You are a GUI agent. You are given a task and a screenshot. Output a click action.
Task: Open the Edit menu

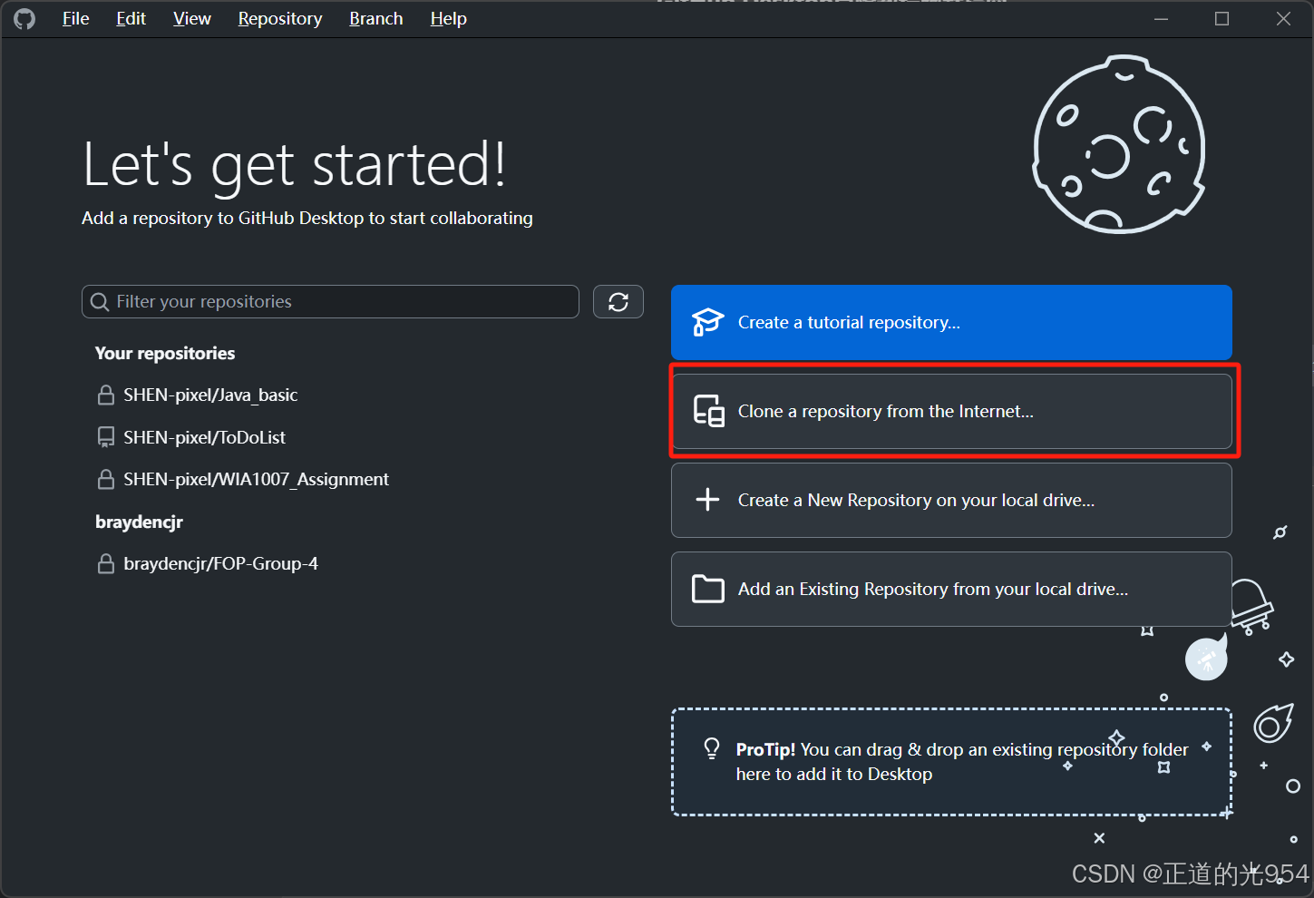[131, 18]
